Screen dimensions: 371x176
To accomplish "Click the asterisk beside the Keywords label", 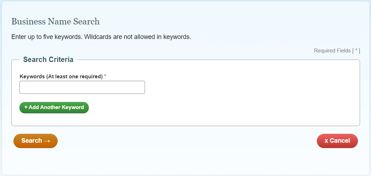I will coord(105,76).
